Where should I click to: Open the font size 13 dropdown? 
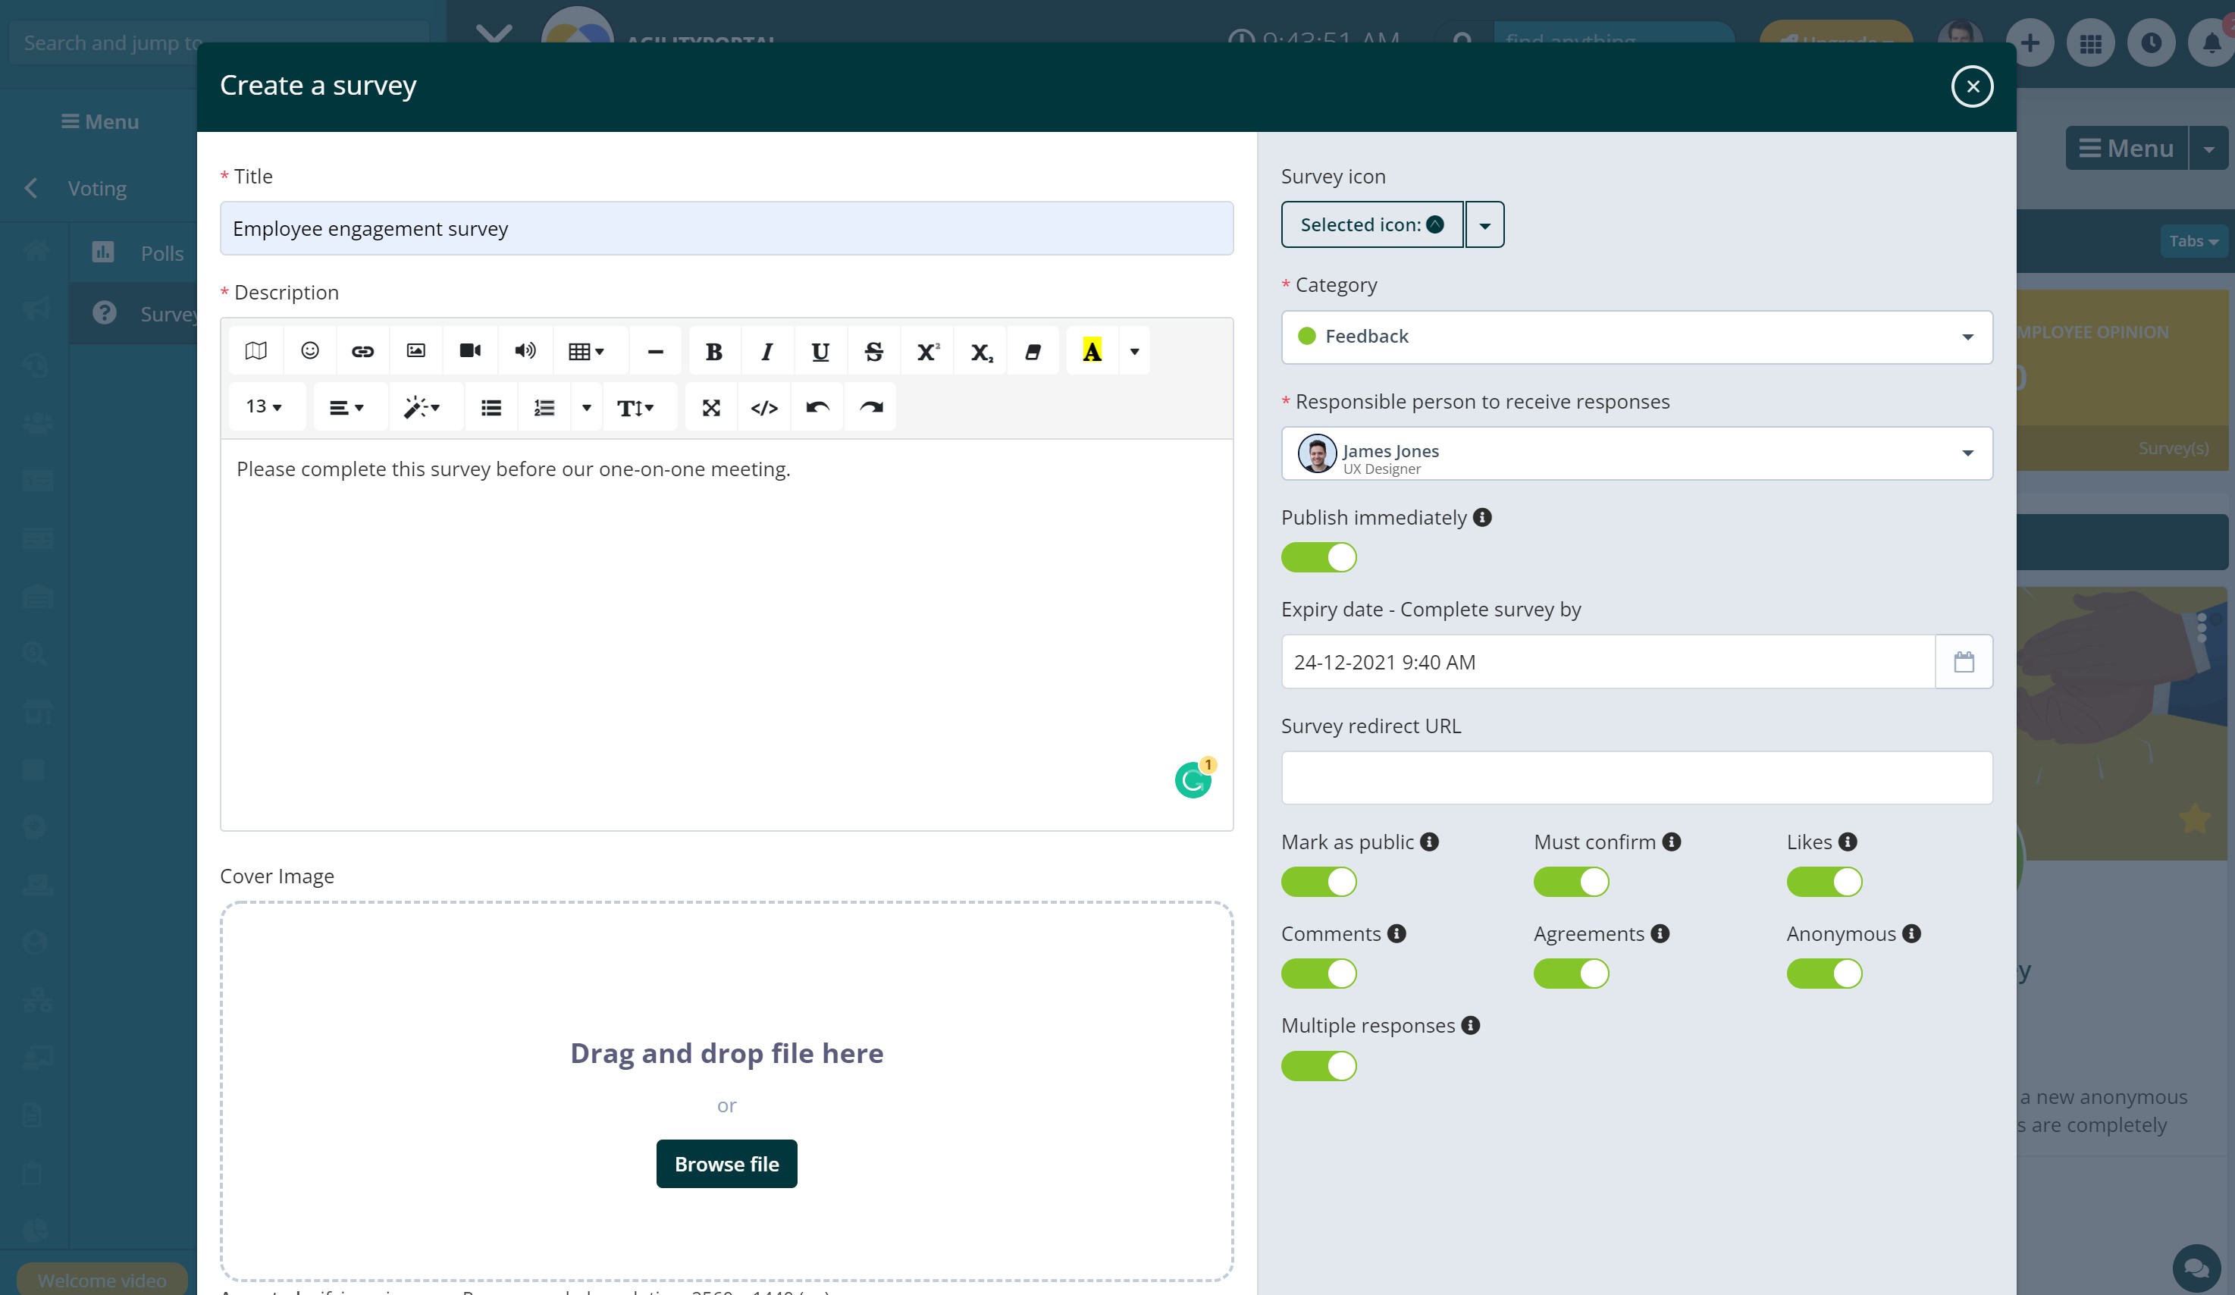pyautogui.click(x=265, y=407)
